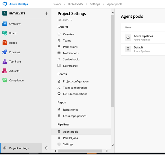Open Notifications under General settings
Viewport: 167px width, 156px height.
71,53
